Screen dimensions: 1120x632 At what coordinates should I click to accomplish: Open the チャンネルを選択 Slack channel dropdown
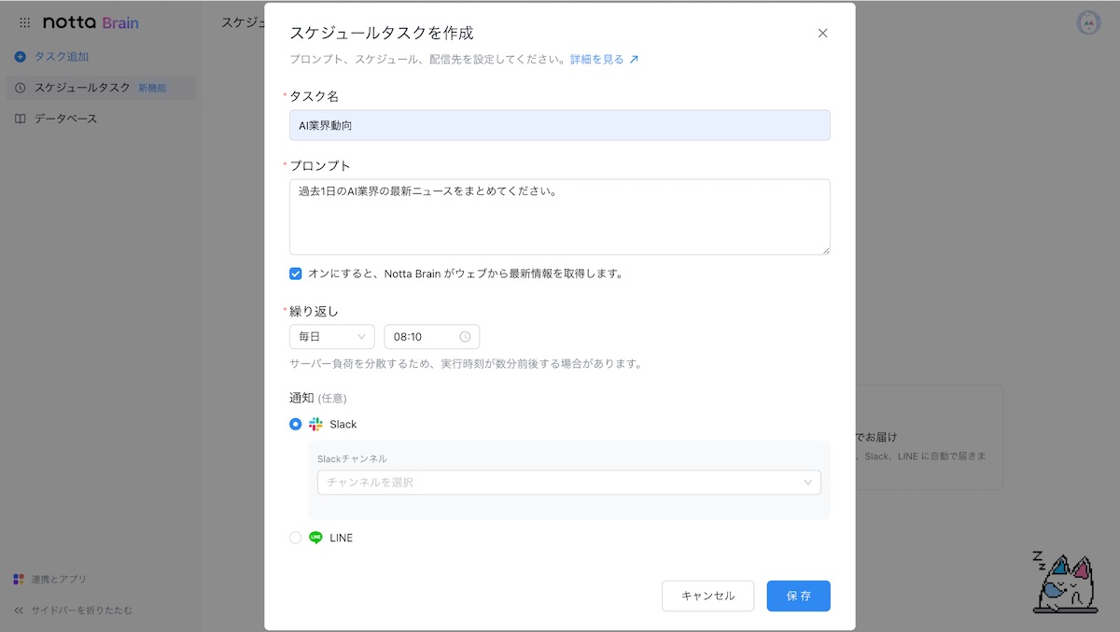(x=569, y=483)
